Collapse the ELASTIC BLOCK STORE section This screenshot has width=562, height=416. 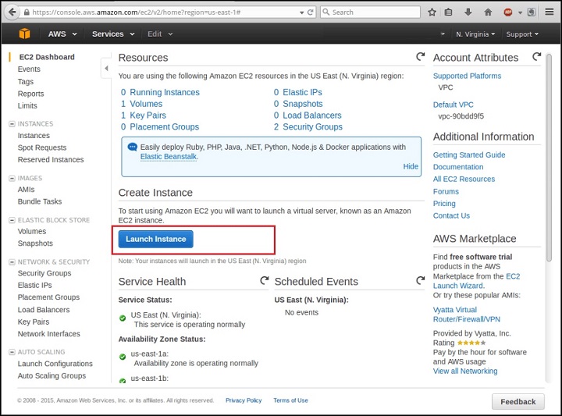click(12, 220)
